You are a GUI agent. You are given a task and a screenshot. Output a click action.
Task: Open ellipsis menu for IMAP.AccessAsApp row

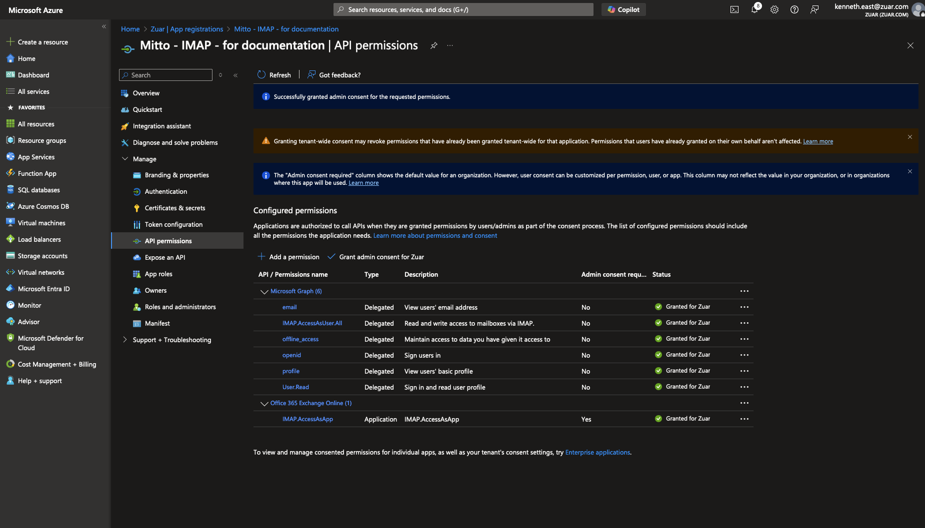pos(744,419)
